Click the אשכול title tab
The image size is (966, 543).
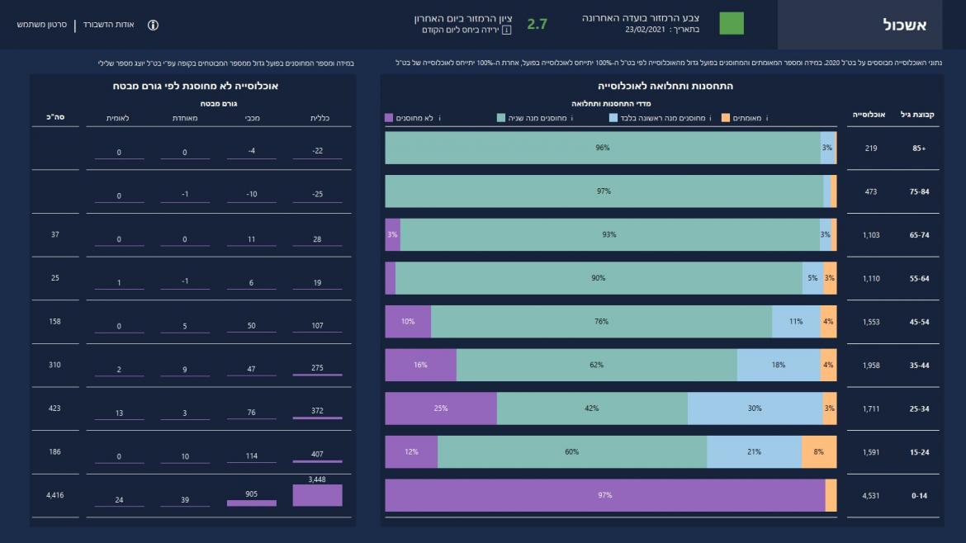coord(904,25)
